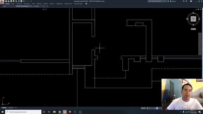The height and width of the screenshot is (114, 203).
Task: Click the keyword search input field
Action: click(157, 1)
